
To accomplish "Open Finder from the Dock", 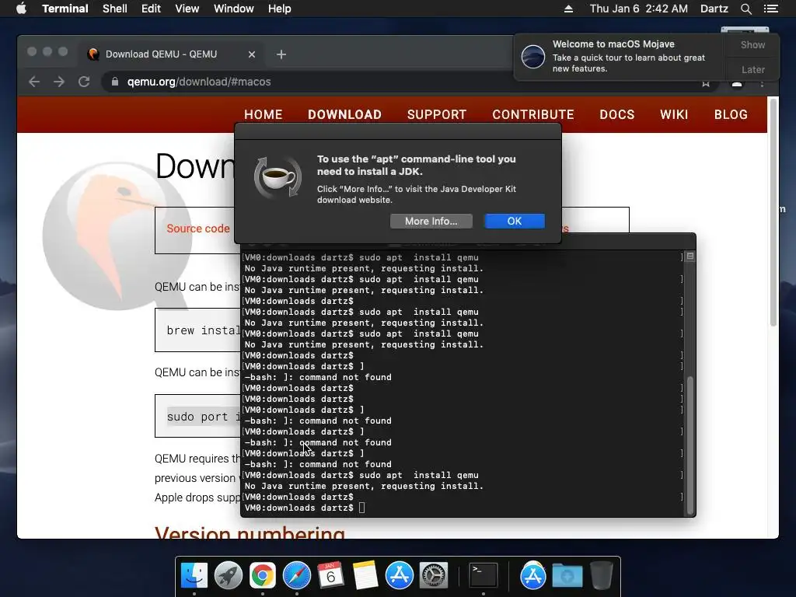I will pyautogui.click(x=194, y=576).
